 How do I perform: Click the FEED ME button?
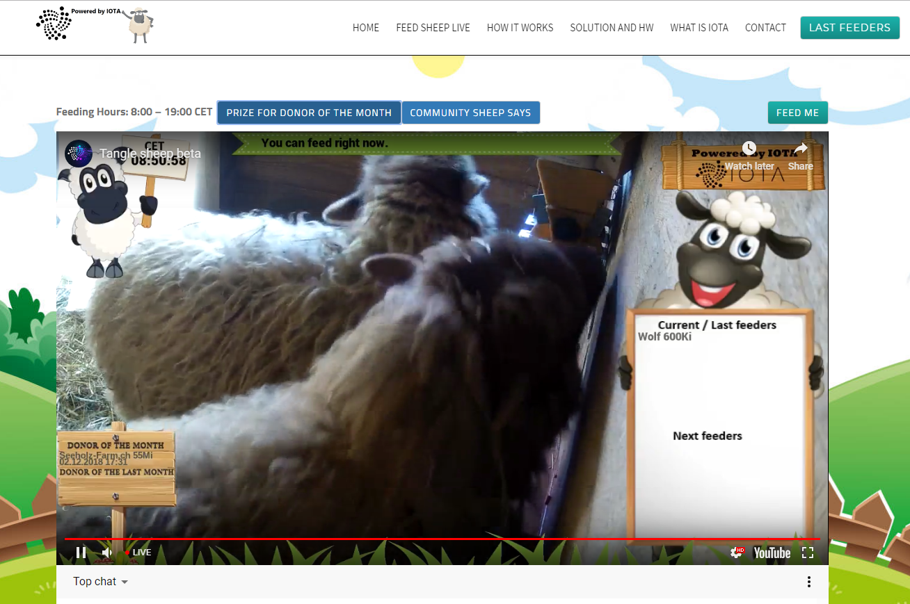point(797,113)
